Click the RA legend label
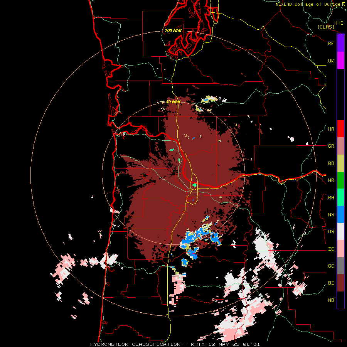347x347 pixels. tap(331, 198)
